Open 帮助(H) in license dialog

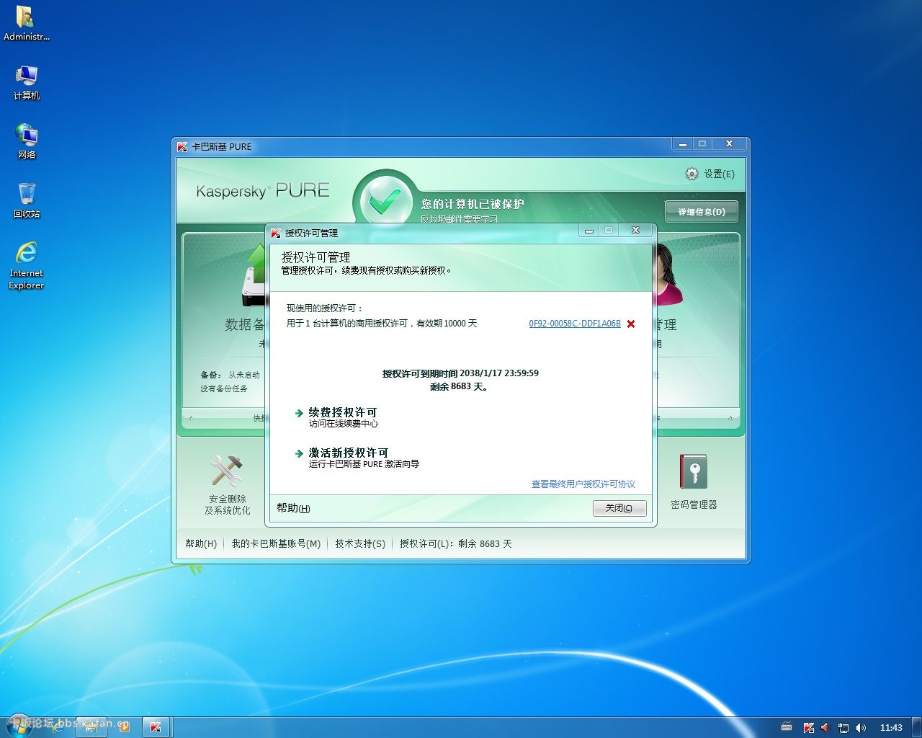[x=293, y=508]
